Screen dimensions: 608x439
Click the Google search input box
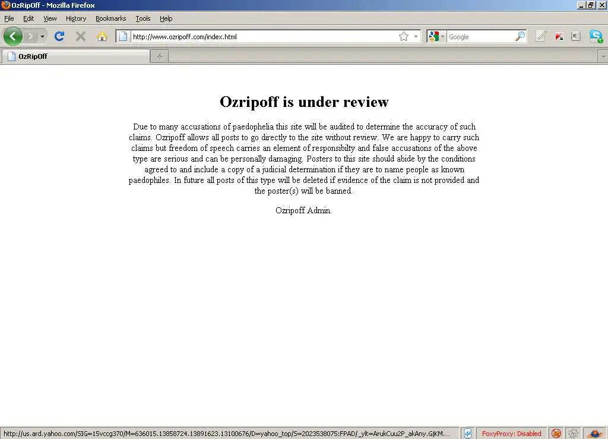tap(481, 36)
